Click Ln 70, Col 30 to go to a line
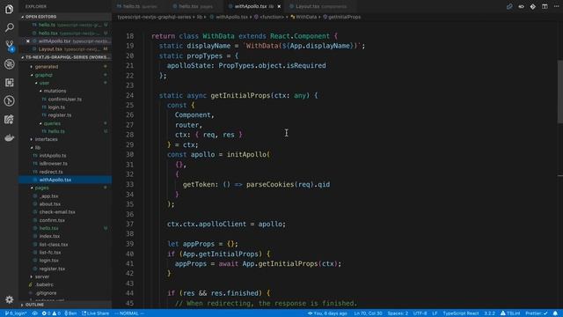The width and height of the screenshot is (563, 317). tap(368, 313)
